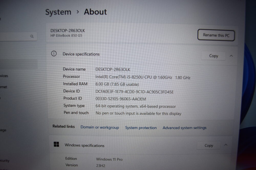Click the Device specifications info icon
This screenshot has height=170, width=256.
click(54, 54)
